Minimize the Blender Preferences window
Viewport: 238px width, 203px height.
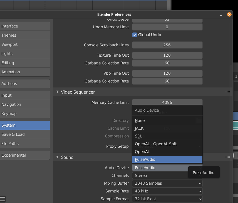pyautogui.click(x=221, y=15)
